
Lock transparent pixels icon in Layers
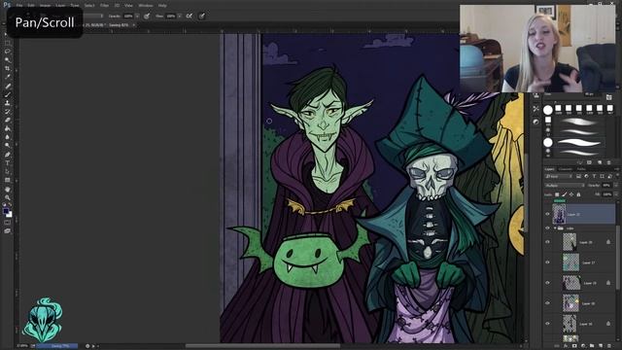click(557, 194)
